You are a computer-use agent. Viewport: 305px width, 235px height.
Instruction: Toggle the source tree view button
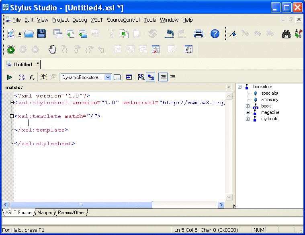pos(151,77)
